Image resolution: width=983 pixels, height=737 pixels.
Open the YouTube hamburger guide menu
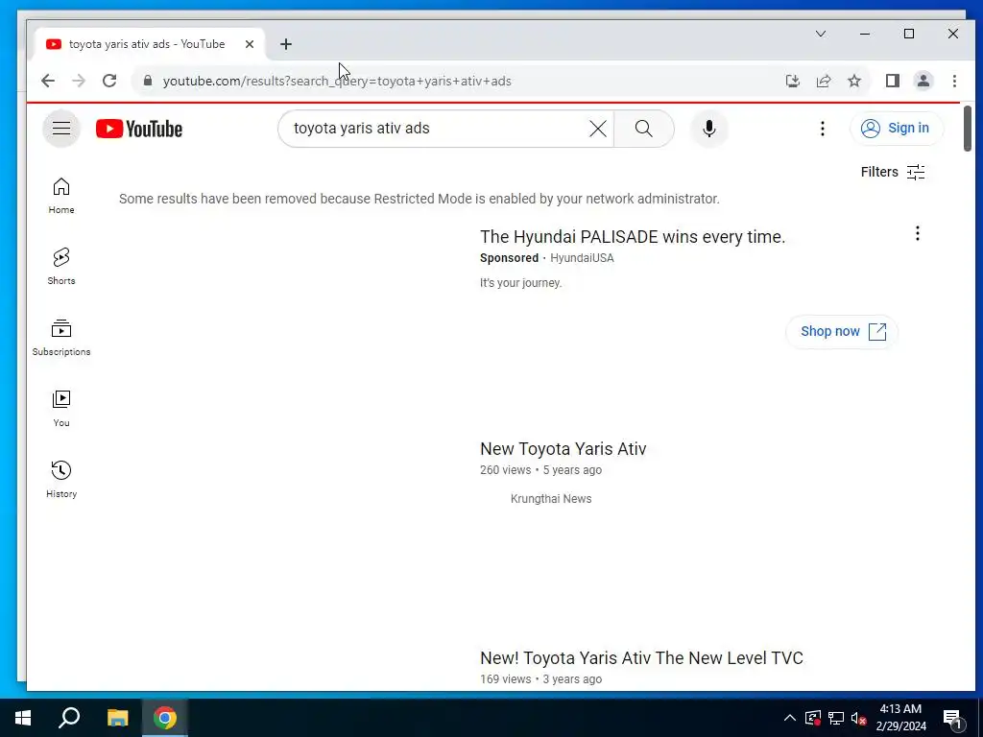(61, 129)
